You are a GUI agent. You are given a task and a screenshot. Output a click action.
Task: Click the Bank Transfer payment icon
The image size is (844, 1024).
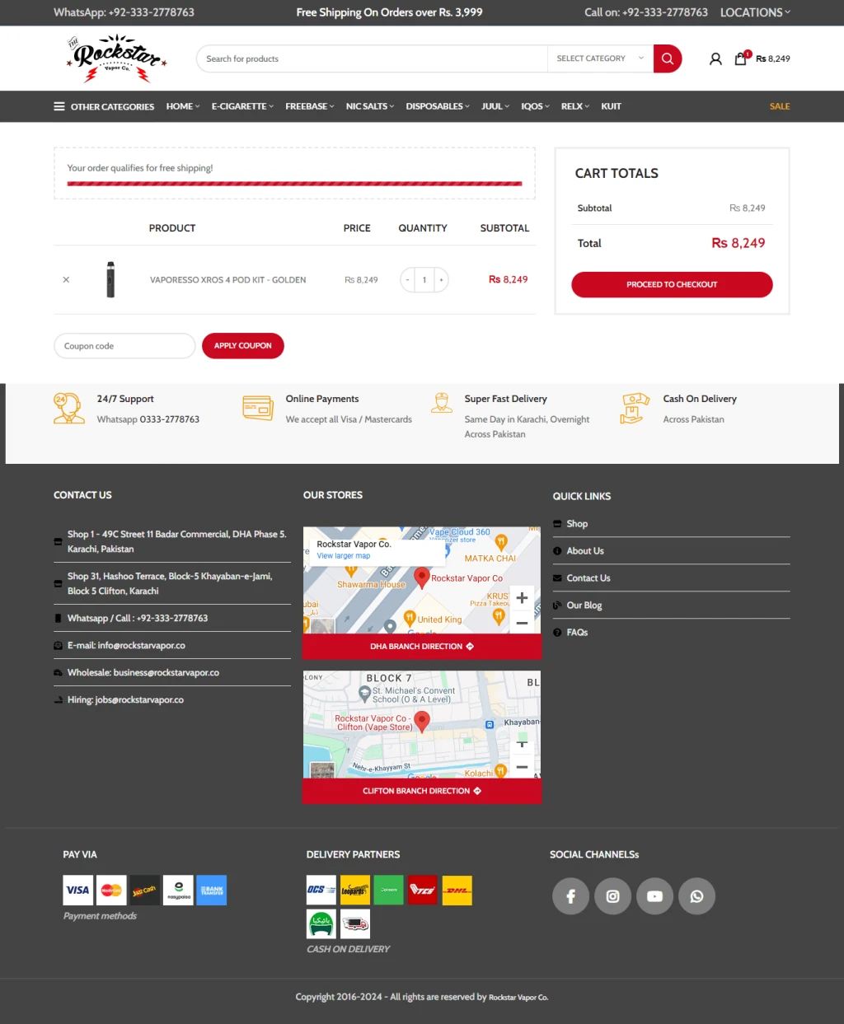tap(212, 890)
